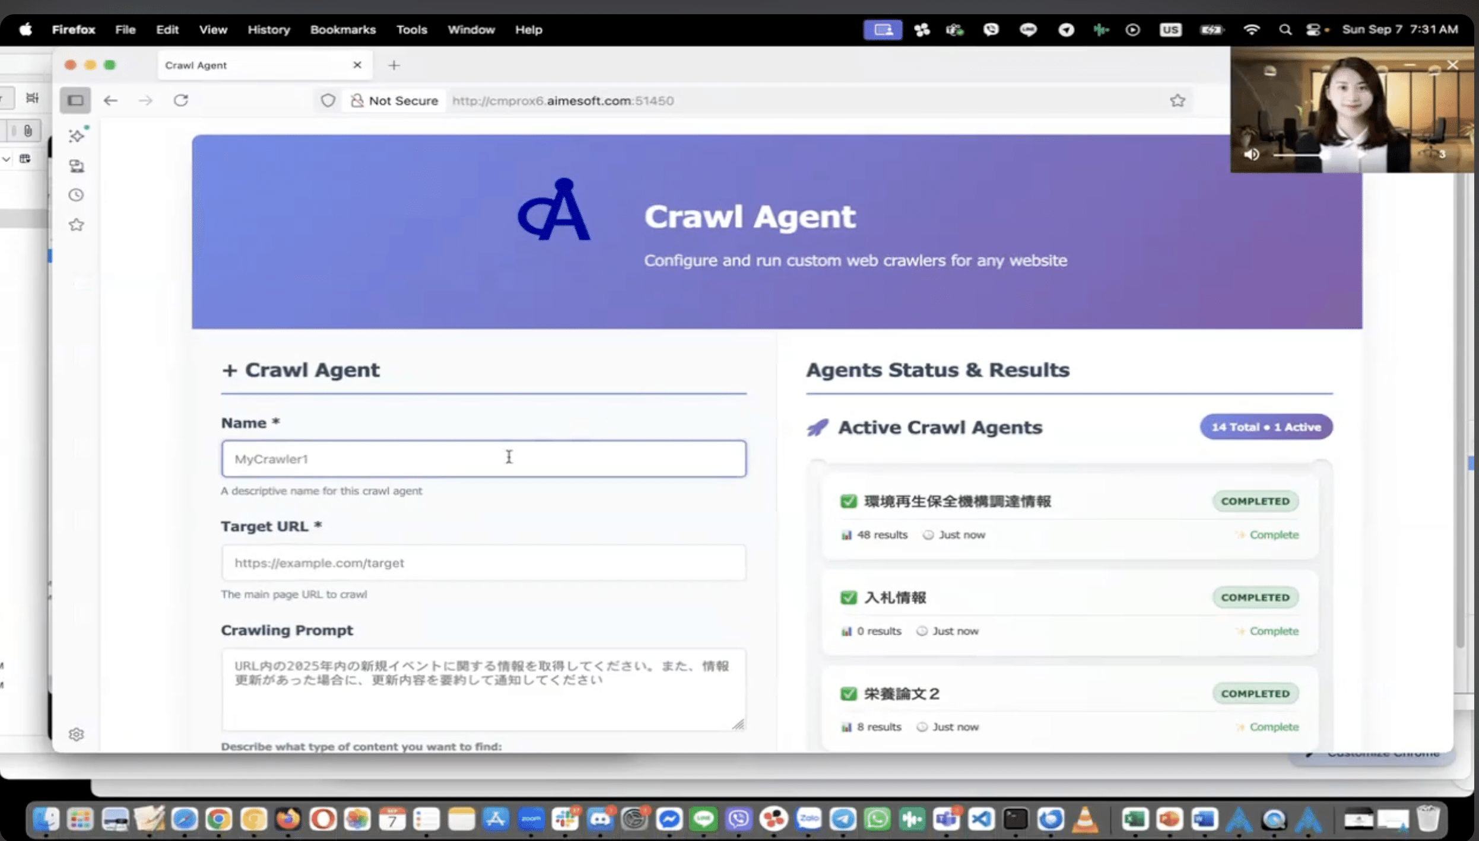Open synced tabs sidebar icon
The width and height of the screenshot is (1479, 841).
coord(77,165)
